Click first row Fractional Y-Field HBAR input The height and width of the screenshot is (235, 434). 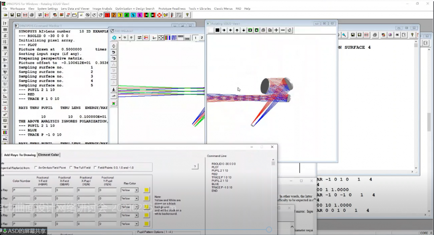point(43,190)
